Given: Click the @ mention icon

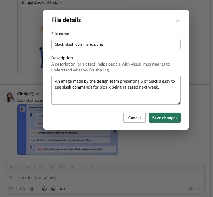Looking at the screenshot, I should [x=53, y=189].
